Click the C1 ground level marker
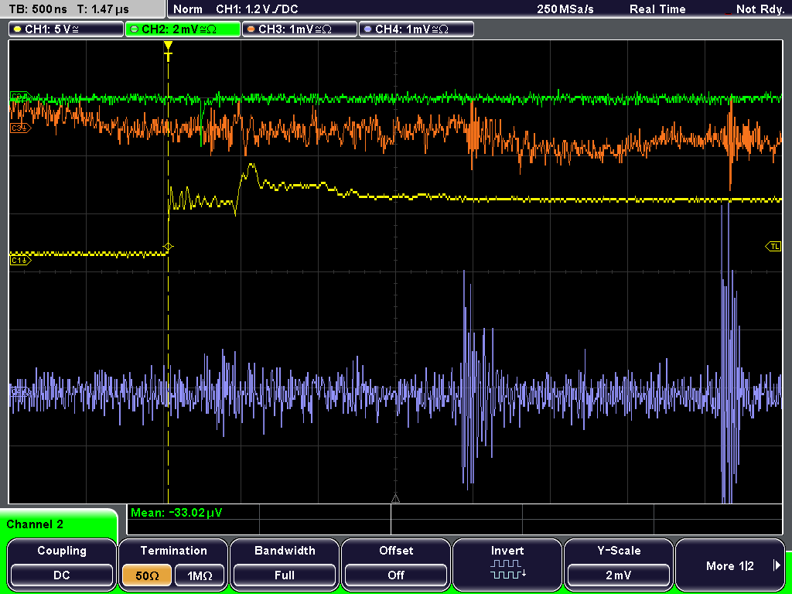 coord(21,260)
